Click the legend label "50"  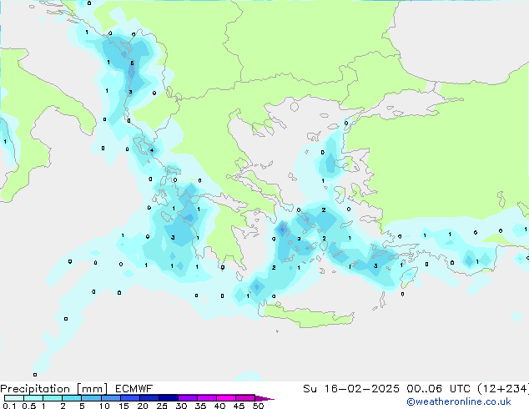pos(258,406)
